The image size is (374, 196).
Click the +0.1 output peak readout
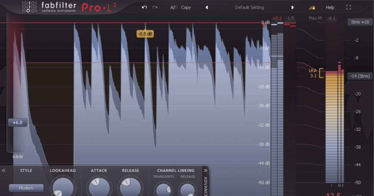coord(277,18)
